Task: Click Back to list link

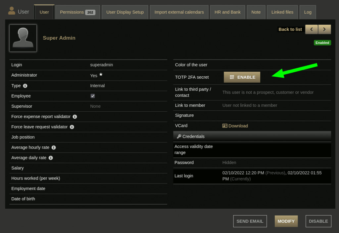Action: click(290, 29)
